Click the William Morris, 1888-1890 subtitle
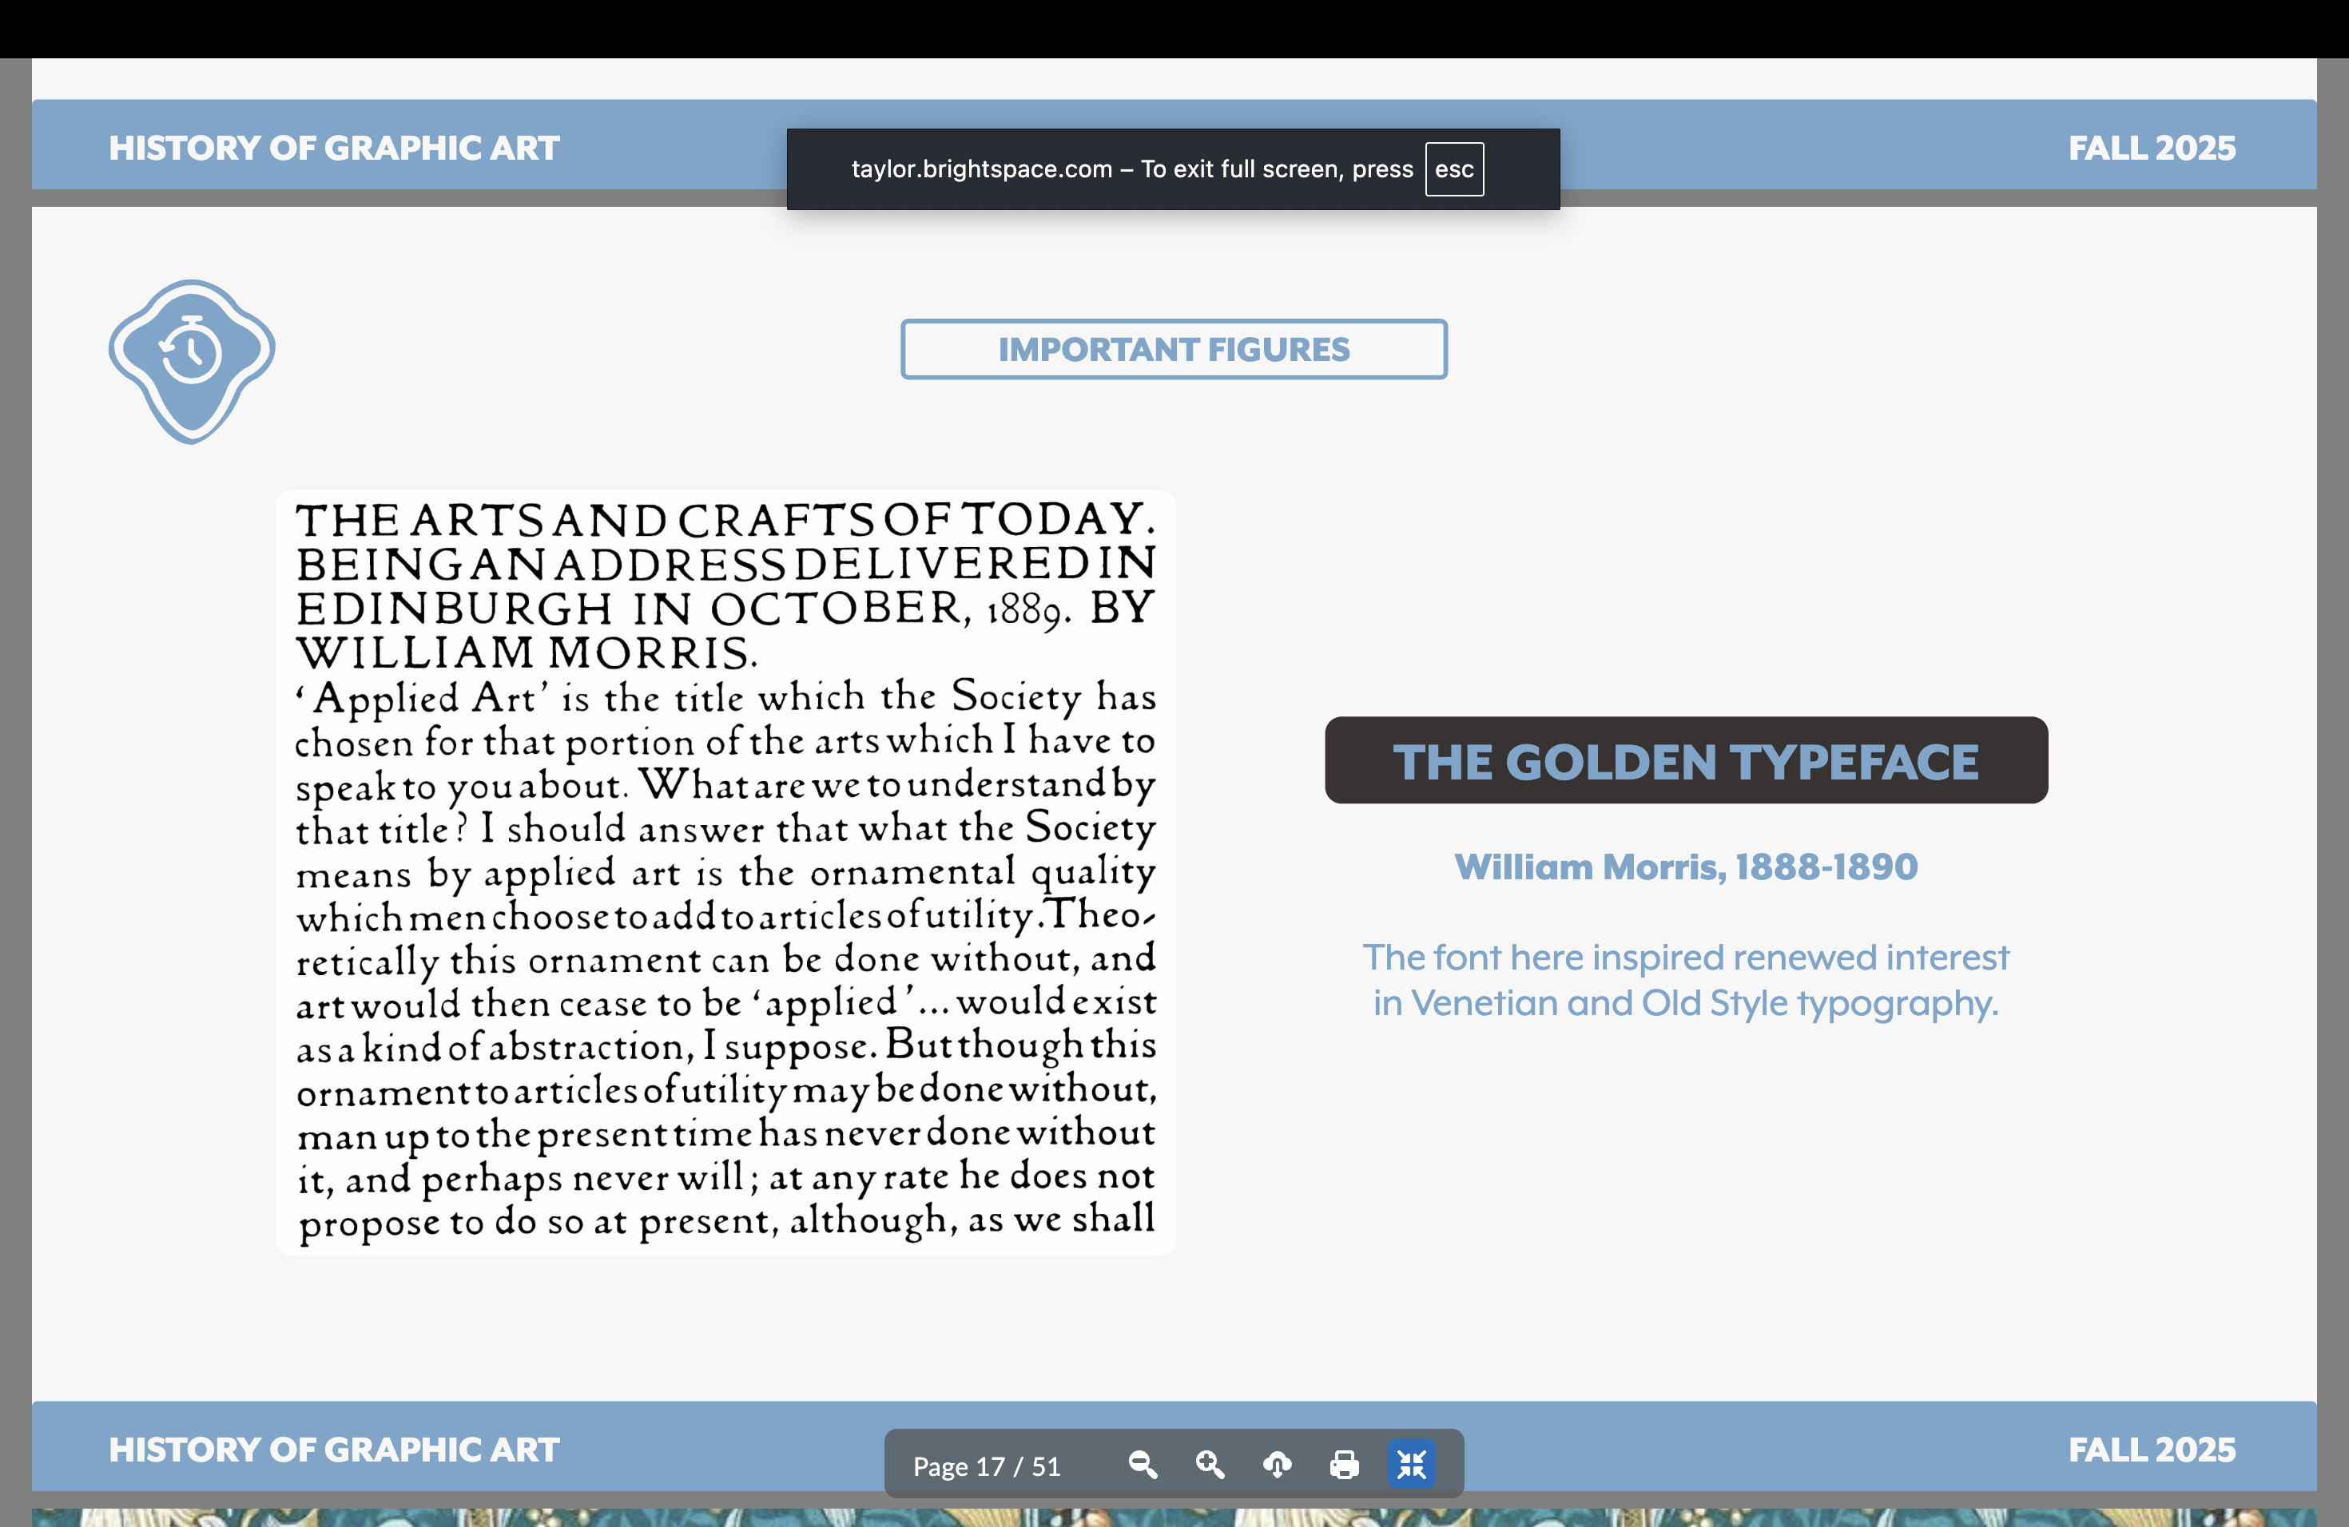This screenshot has height=1527, width=2349. tap(1685, 866)
